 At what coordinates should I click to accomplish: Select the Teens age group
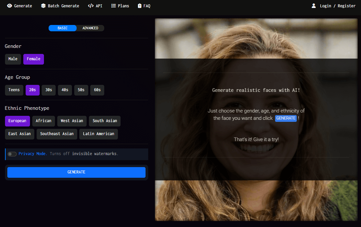14,90
